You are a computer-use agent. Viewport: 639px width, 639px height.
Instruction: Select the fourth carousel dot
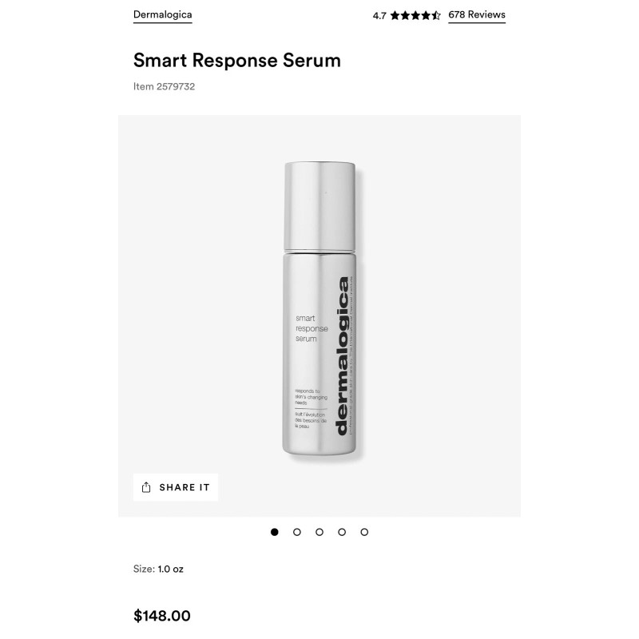tap(342, 532)
